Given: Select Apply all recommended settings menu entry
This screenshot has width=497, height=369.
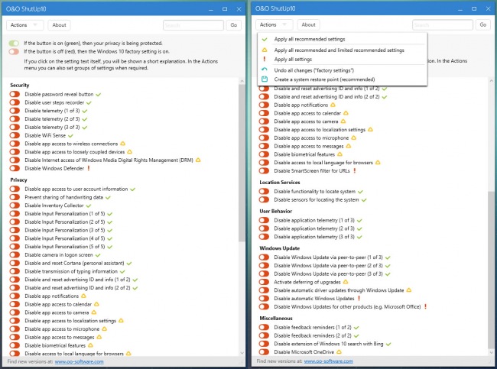Looking at the screenshot, I should [343, 39].
